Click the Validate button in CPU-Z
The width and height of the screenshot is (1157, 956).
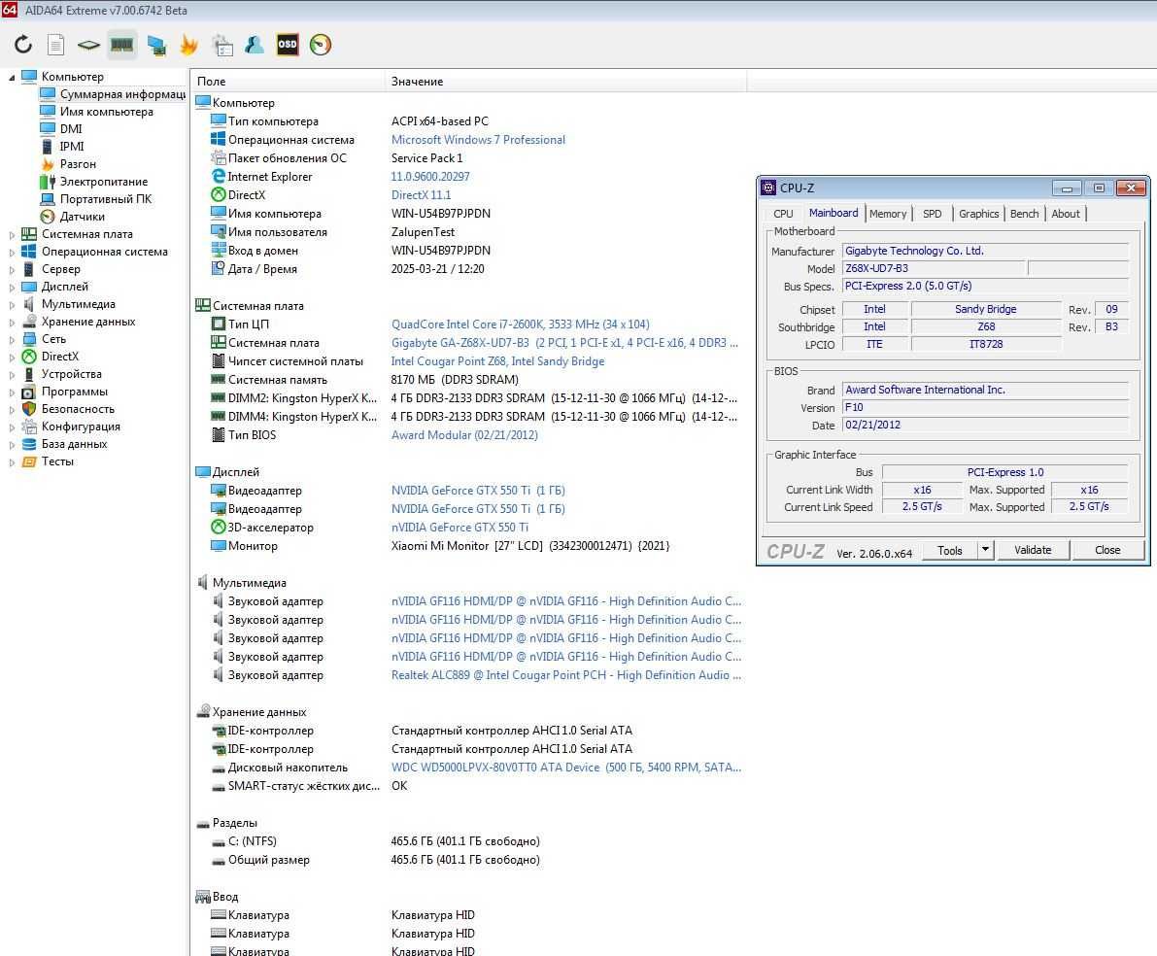click(1033, 550)
